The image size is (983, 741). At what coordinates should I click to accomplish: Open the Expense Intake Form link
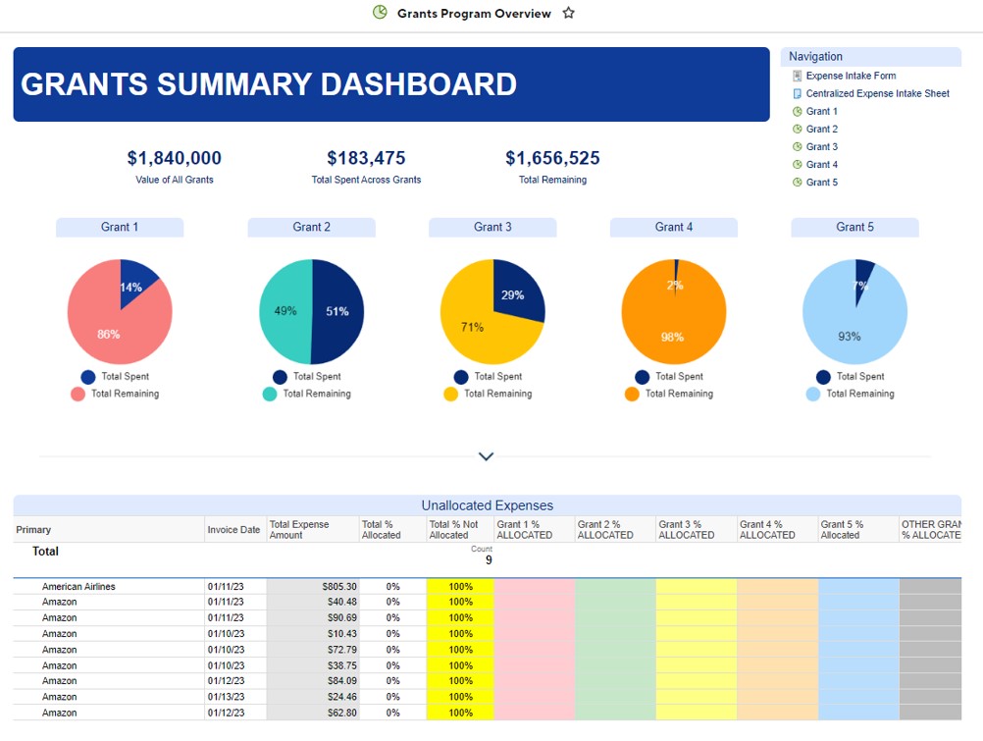(x=851, y=76)
